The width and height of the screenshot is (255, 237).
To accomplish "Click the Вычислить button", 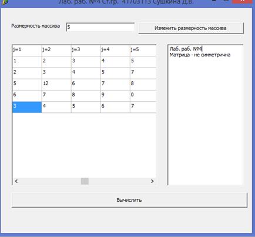I will [x=129, y=200].
